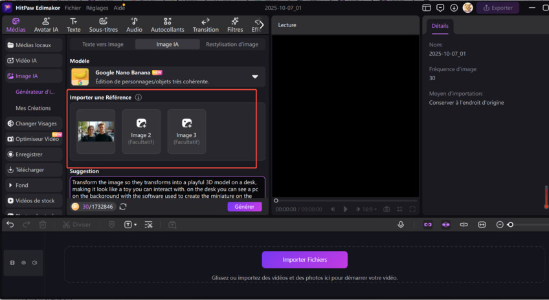The width and height of the screenshot is (549, 300).
Task: Click the Importer Fichiers button
Action: point(304,259)
